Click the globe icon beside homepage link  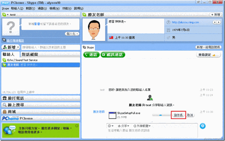(168, 22)
